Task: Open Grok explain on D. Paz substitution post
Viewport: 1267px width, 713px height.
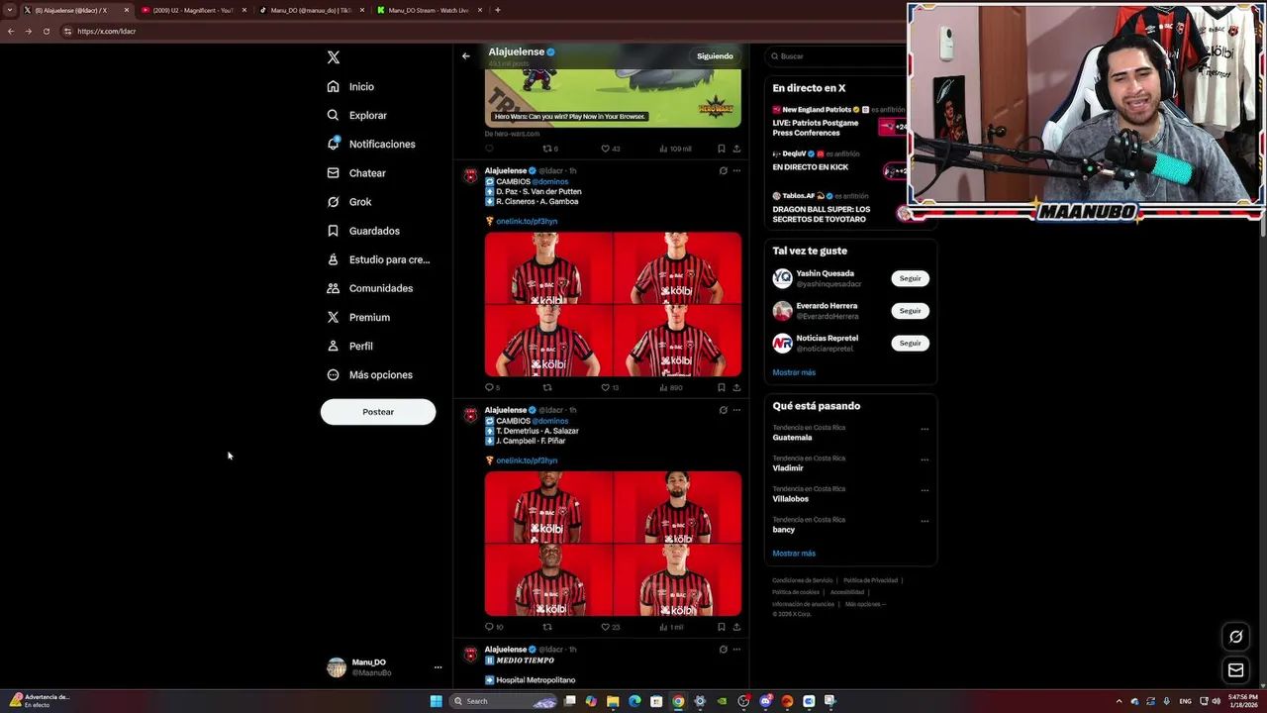Action: pos(724,171)
